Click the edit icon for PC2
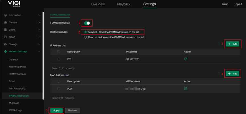246x114 pixels. point(186,89)
